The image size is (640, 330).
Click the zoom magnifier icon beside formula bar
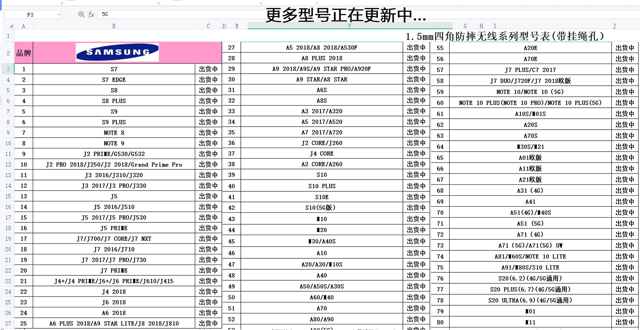(81, 14)
